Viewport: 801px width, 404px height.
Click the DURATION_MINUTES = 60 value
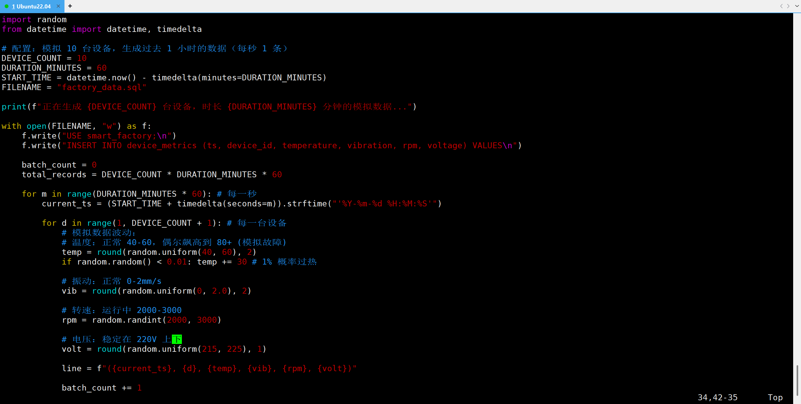coord(102,68)
